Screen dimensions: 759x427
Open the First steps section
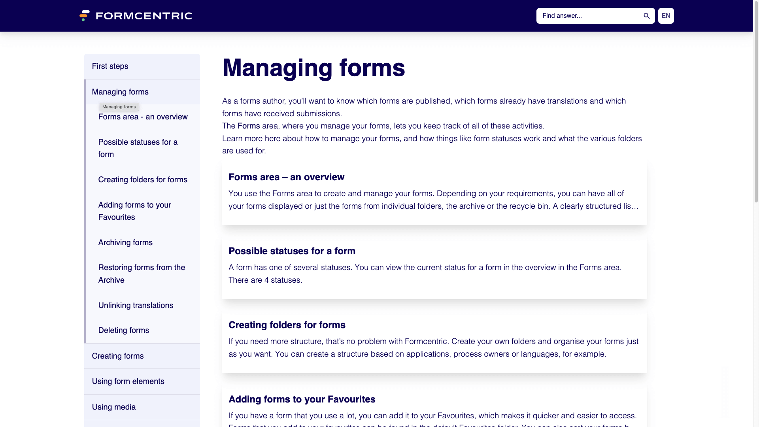(110, 66)
